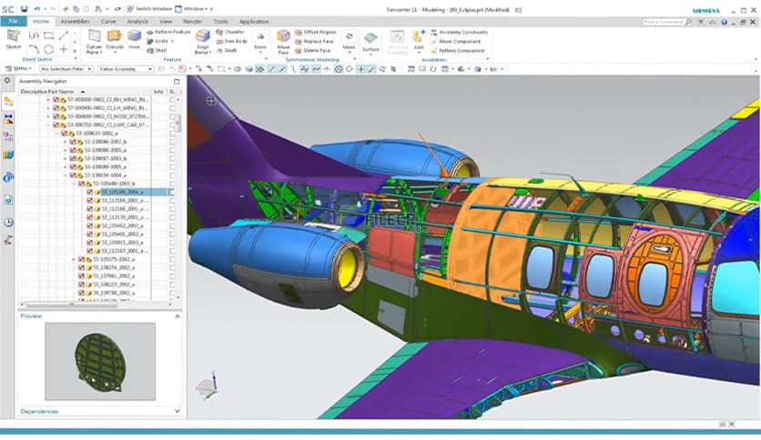Switch to the View ribbon tab
The image size is (761, 440).
click(166, 21)
